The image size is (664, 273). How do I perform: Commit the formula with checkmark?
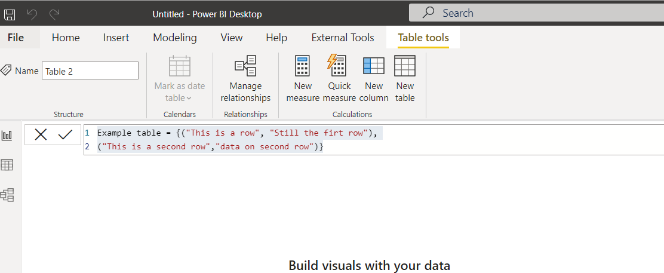click(65, 135)
